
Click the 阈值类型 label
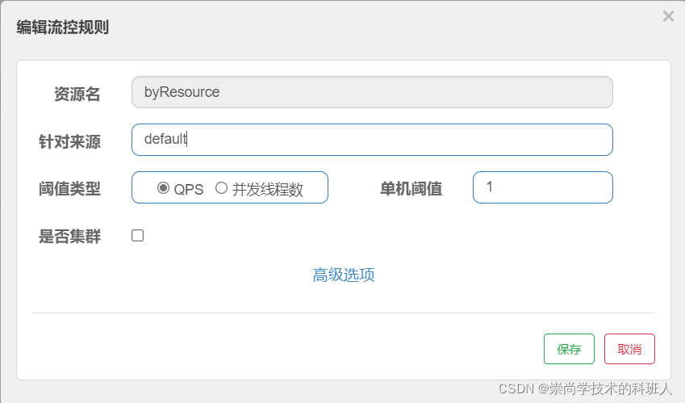pyautogui.click(x=69, y=189)
